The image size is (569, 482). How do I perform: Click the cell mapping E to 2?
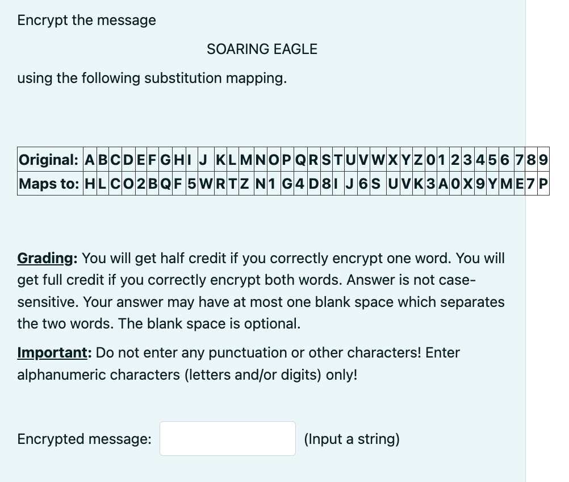click(140, 184)
